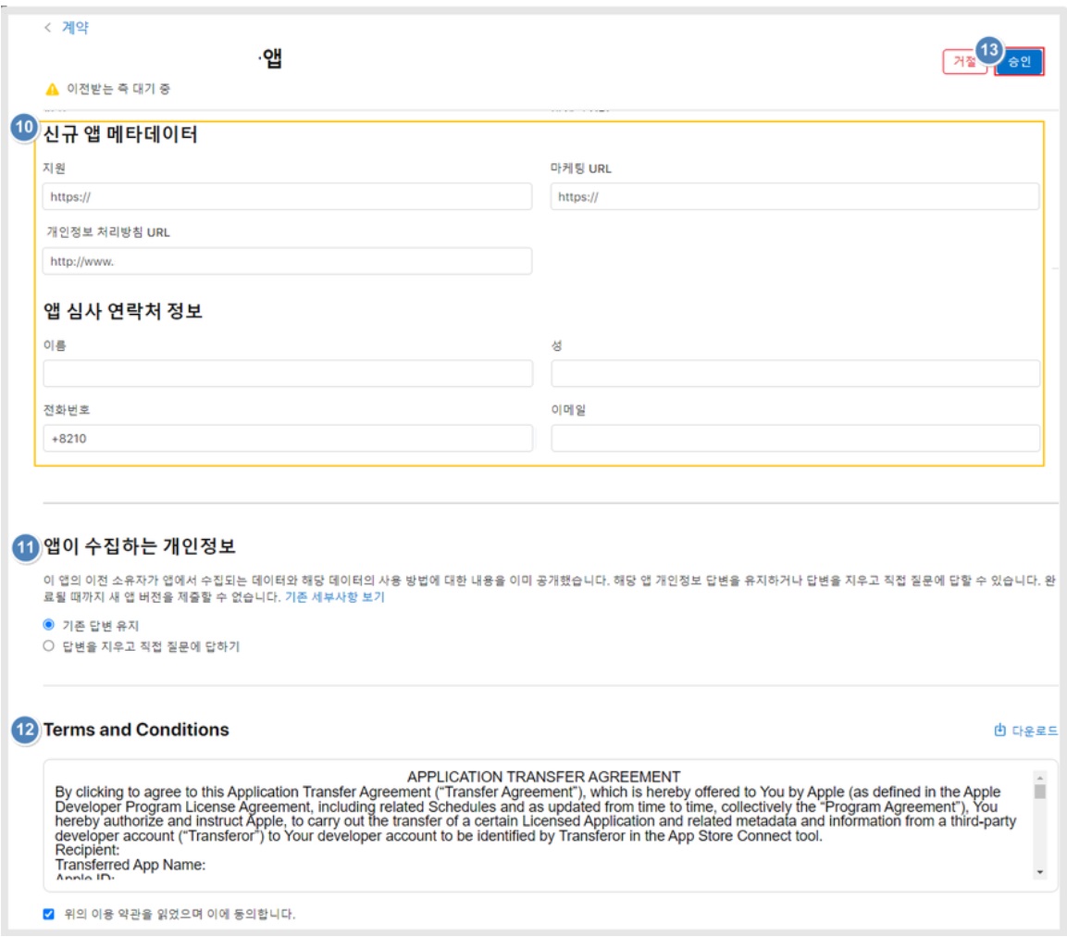The width and height of the screenshot is (1067, 937).
Task: Click the 위의 이용 약관을 읽었으며 agreement label
Action: (x=180, y=914)
